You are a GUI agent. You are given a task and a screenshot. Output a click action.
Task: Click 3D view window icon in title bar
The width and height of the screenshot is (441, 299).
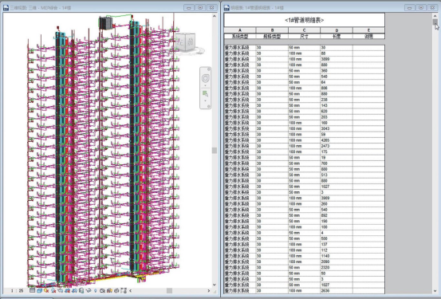6,8
